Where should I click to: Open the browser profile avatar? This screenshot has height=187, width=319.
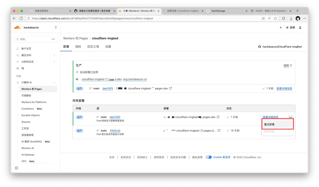click(x=298, y=18)
